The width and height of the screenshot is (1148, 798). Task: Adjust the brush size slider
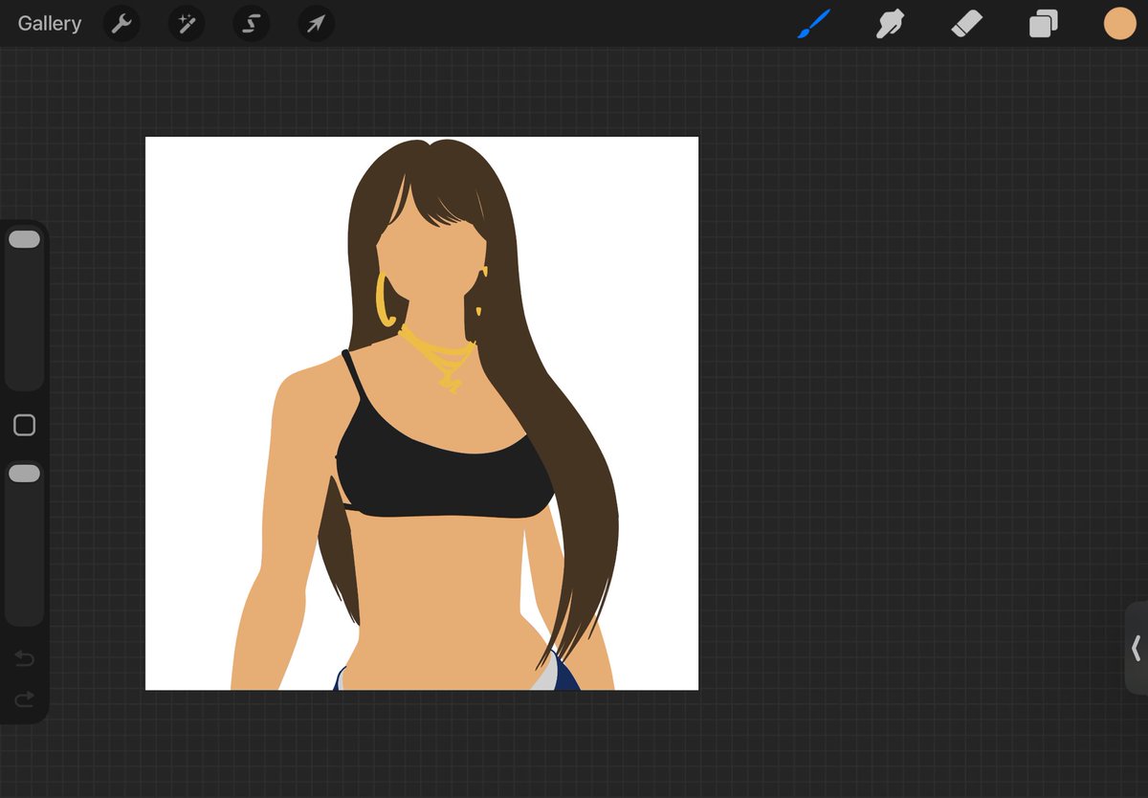[24, 308]
